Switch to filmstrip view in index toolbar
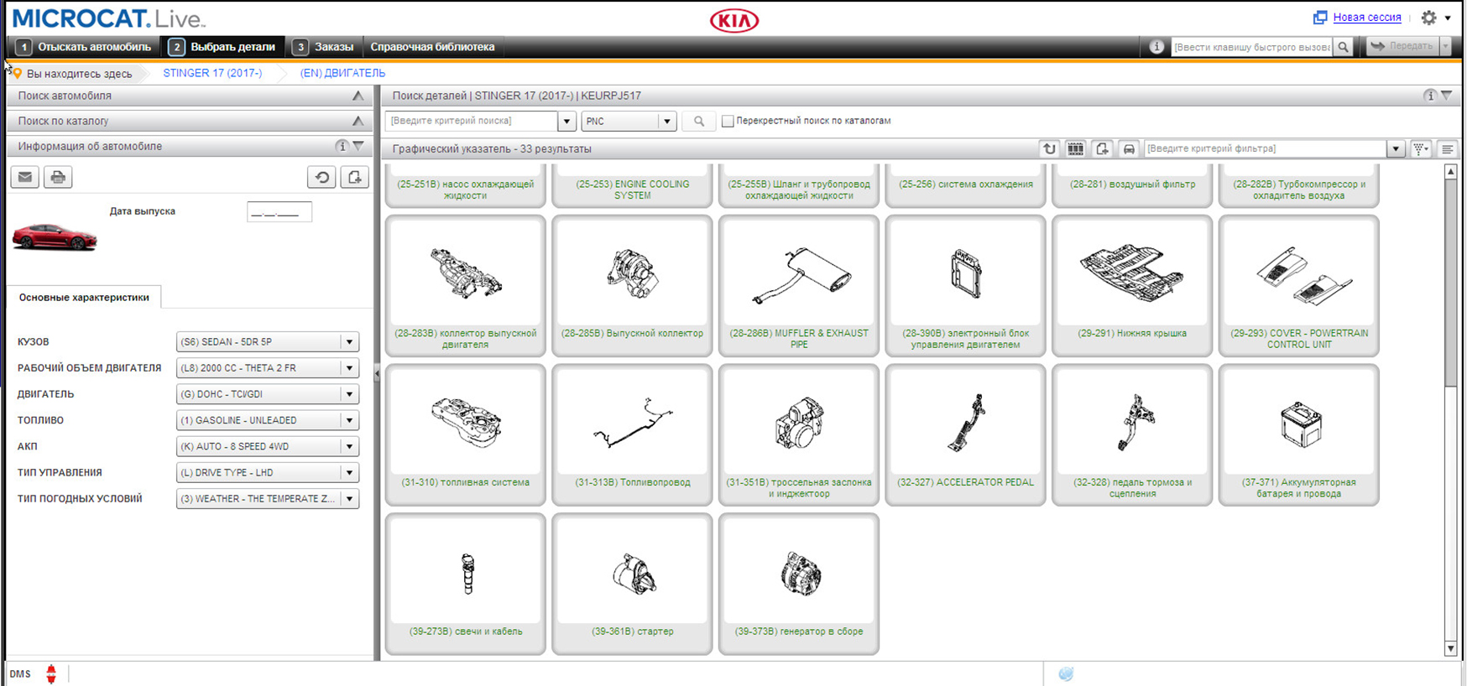 pos(1075,149)
